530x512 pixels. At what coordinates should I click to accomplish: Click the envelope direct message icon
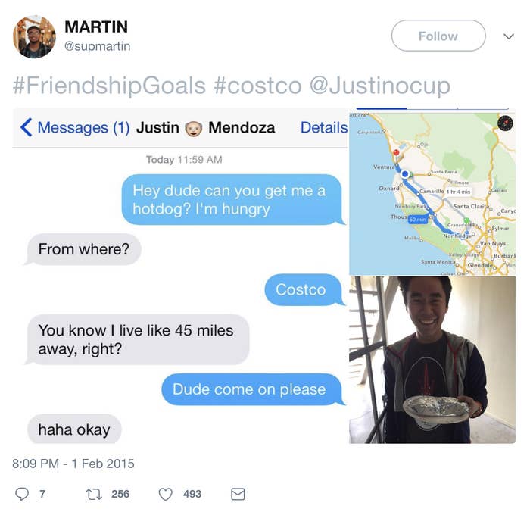click(x=238, y=494)
